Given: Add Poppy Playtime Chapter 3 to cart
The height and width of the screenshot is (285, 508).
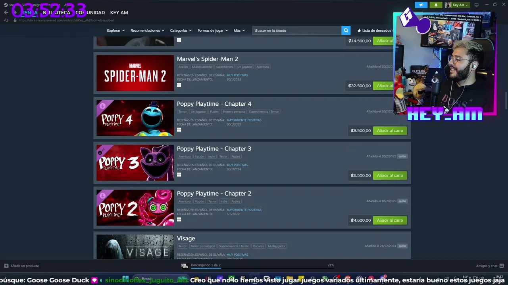Looking at the screenshot, I should pos(390,175).
